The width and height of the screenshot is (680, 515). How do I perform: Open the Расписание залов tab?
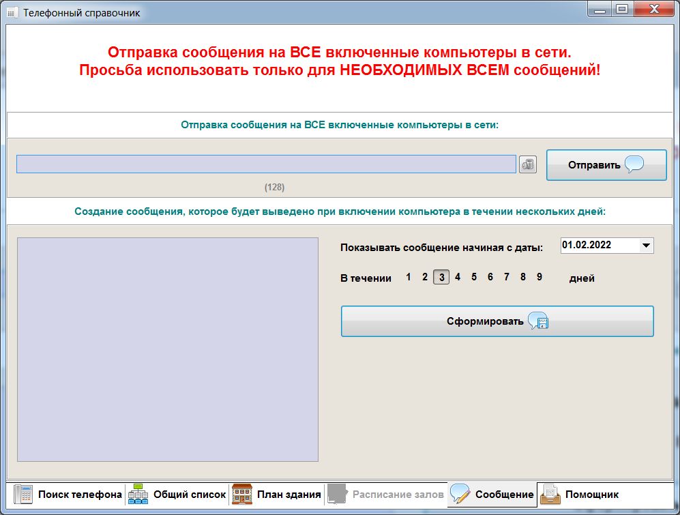pos(386,494)
